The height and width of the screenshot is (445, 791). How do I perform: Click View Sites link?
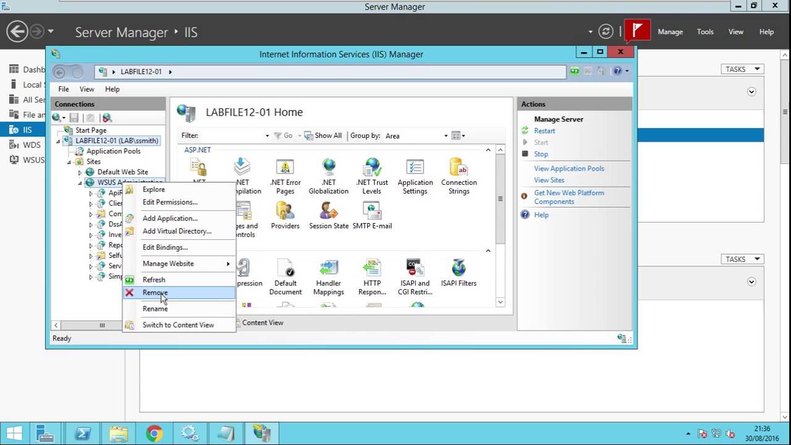click(549, 180)
